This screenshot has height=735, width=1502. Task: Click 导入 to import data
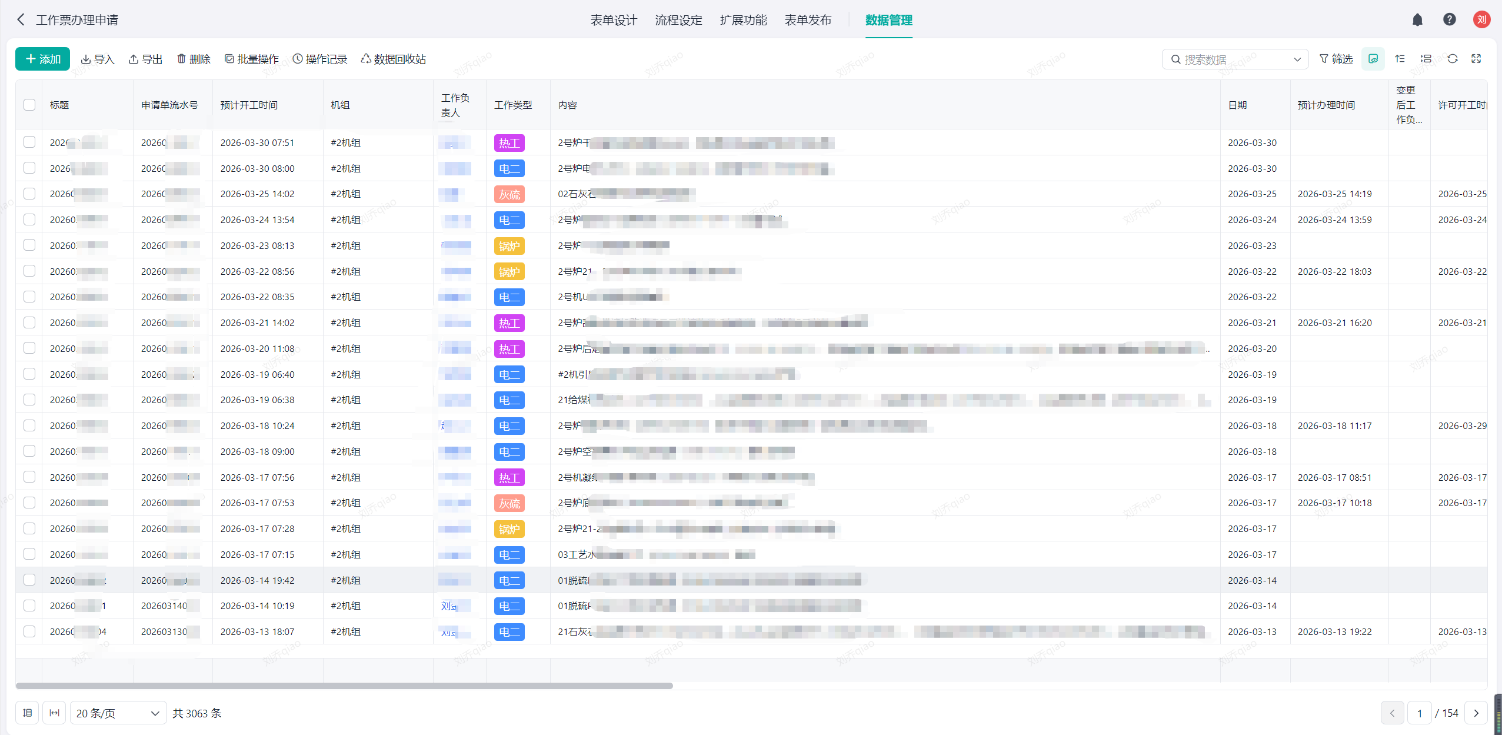pos(98,59)
